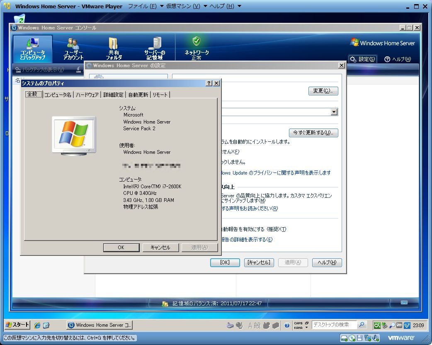The width and height of the screenshot is (432, 345).
Task: Click VMware sound card device icon
Action: click(x=376, y=338)
